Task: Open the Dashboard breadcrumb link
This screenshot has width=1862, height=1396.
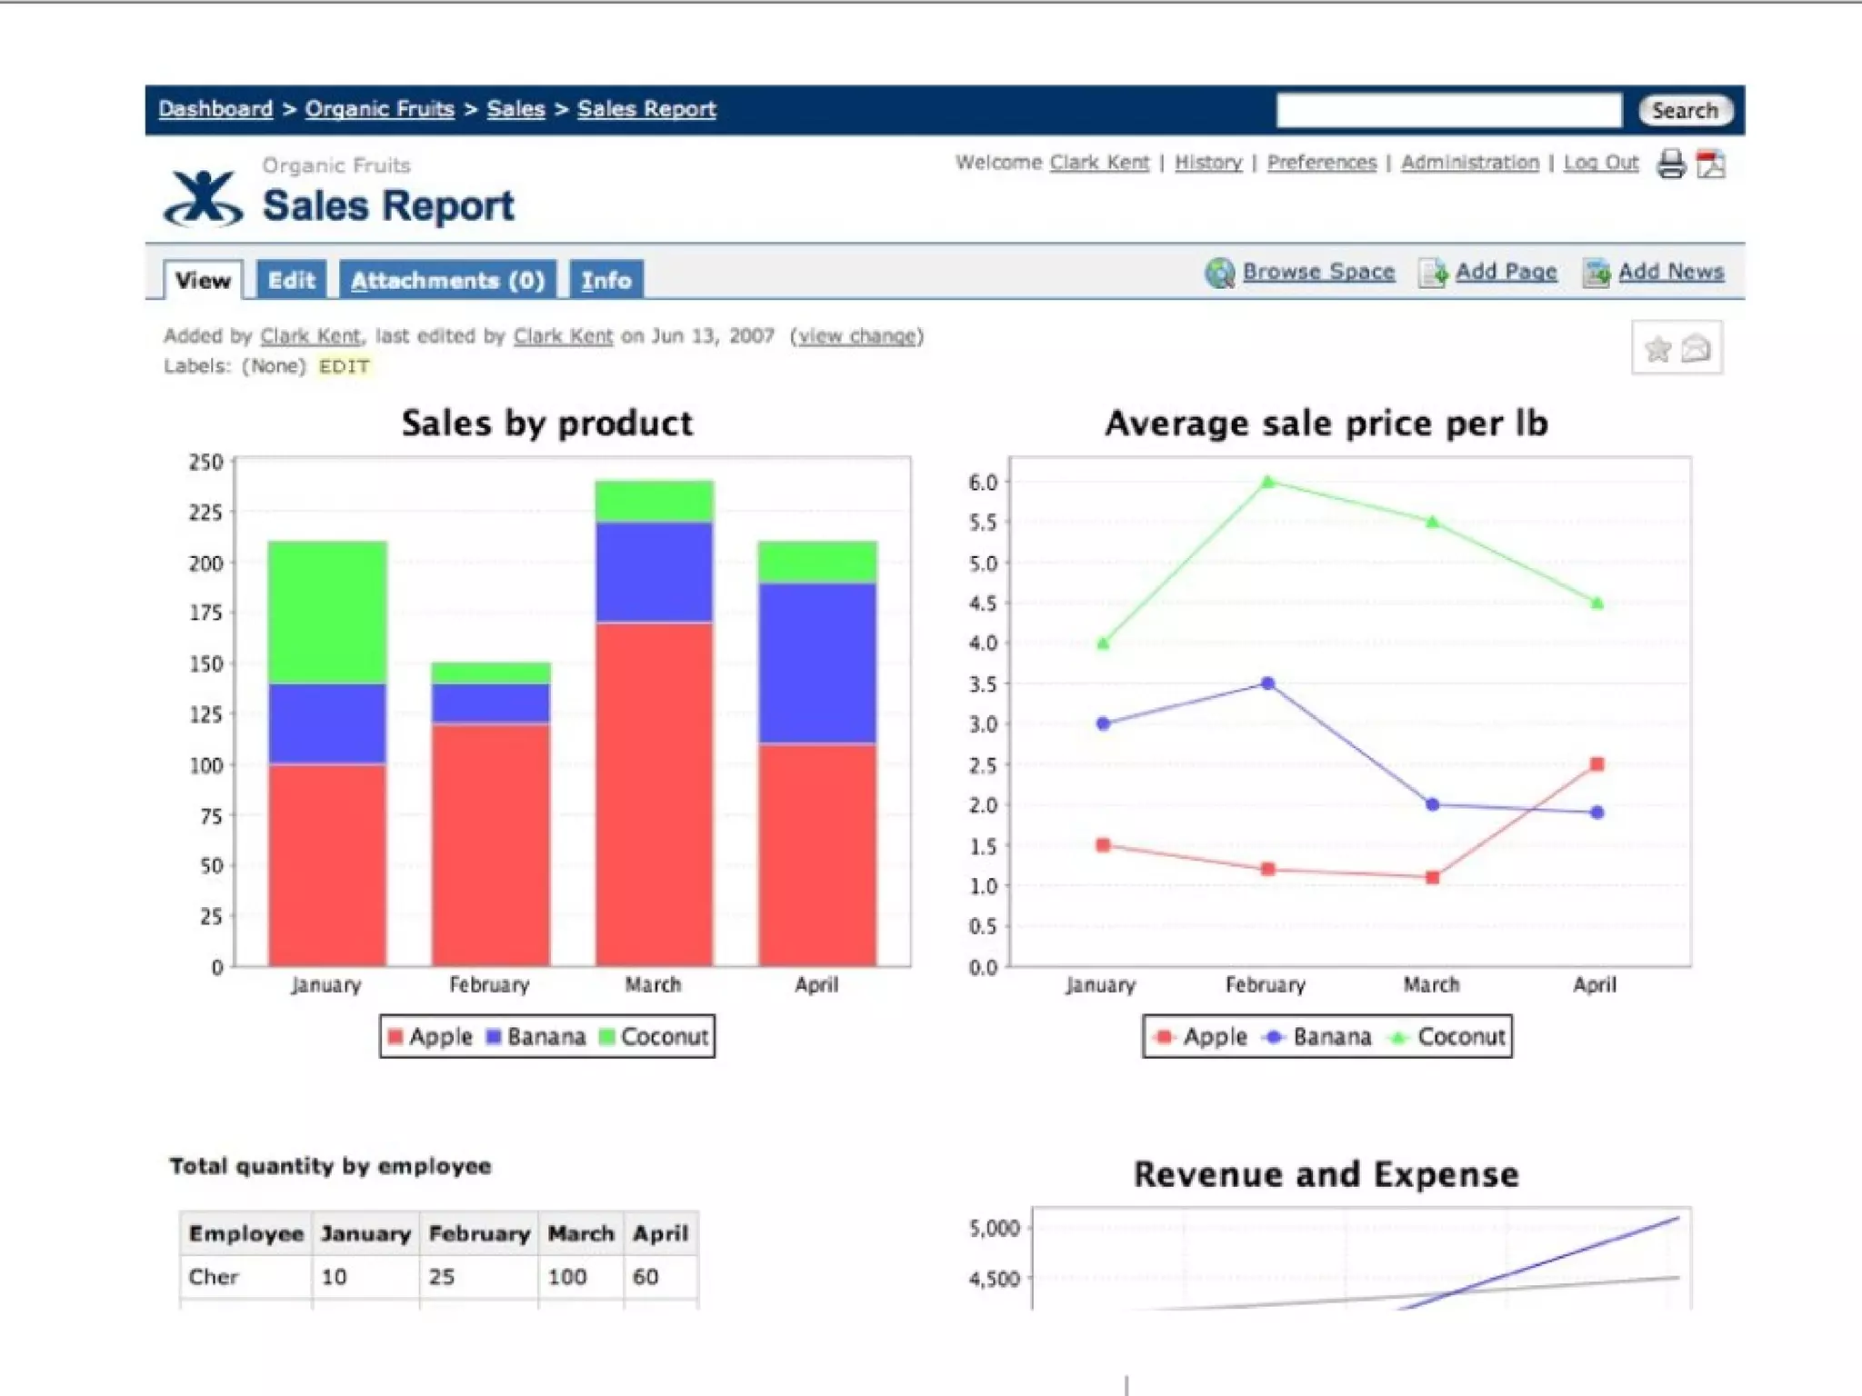Action: coord(215,109)
